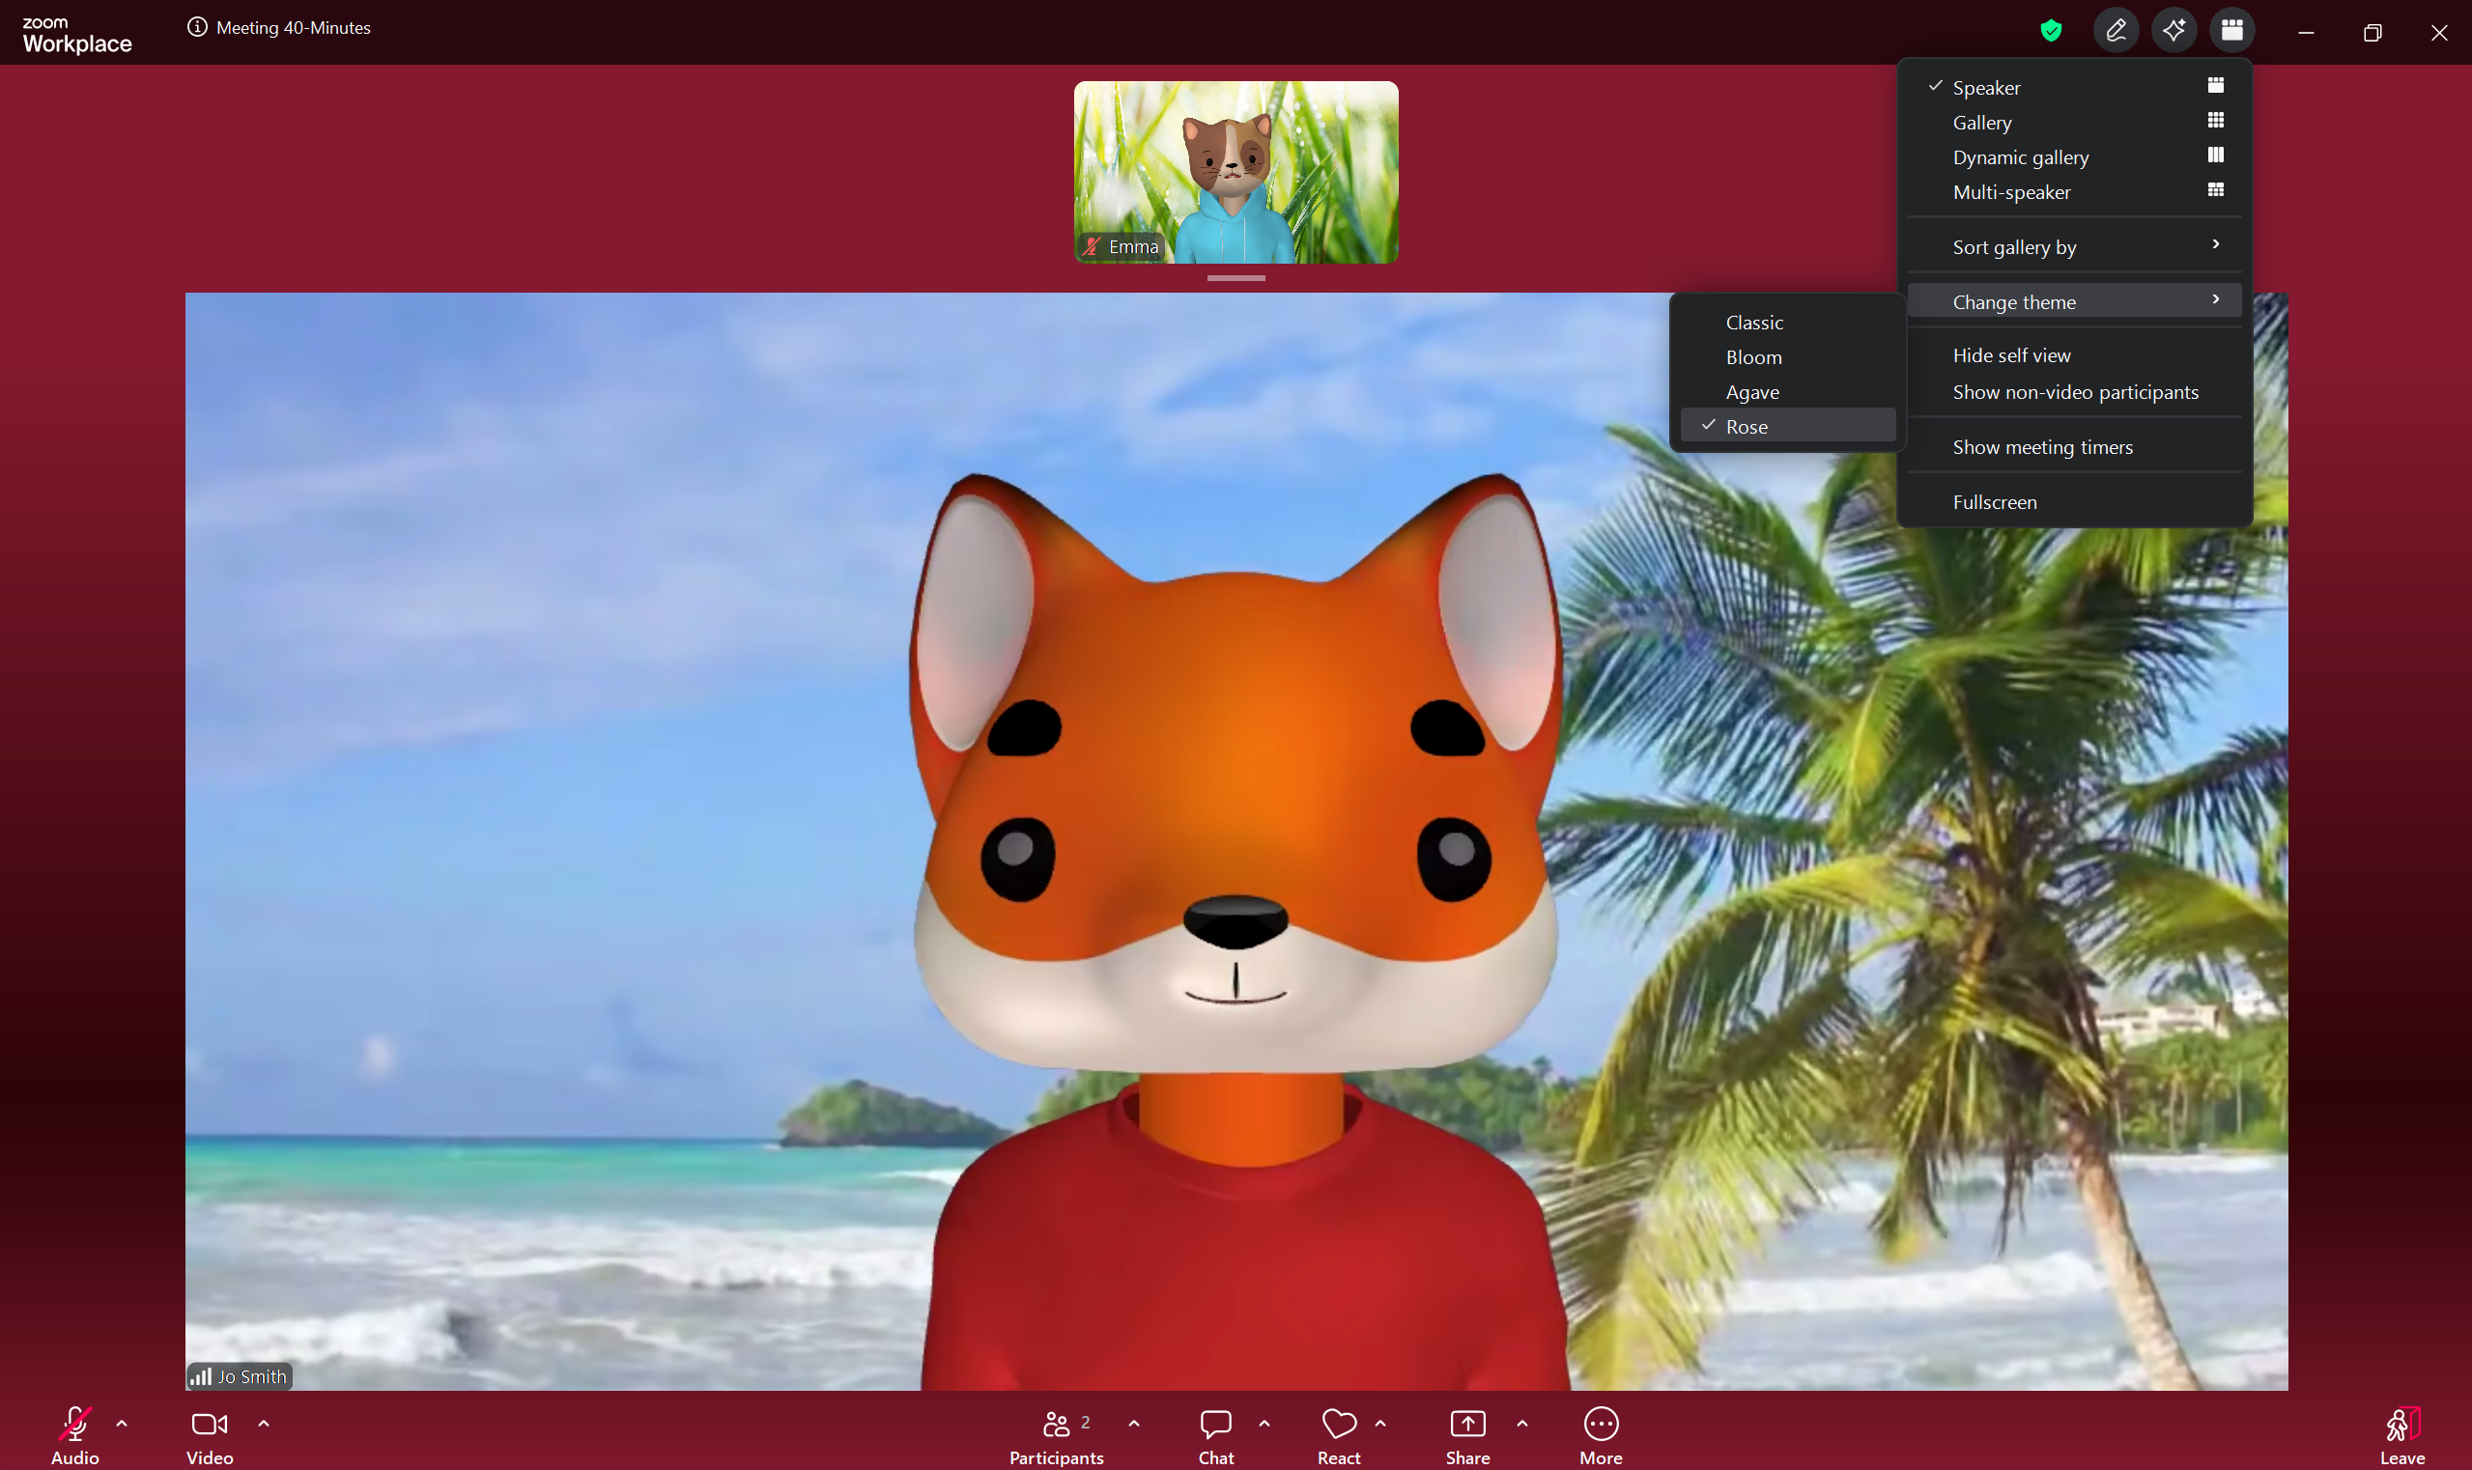Click the Leave meeting icon
The image size is (2472, 1470).
click(2402, 1424)
